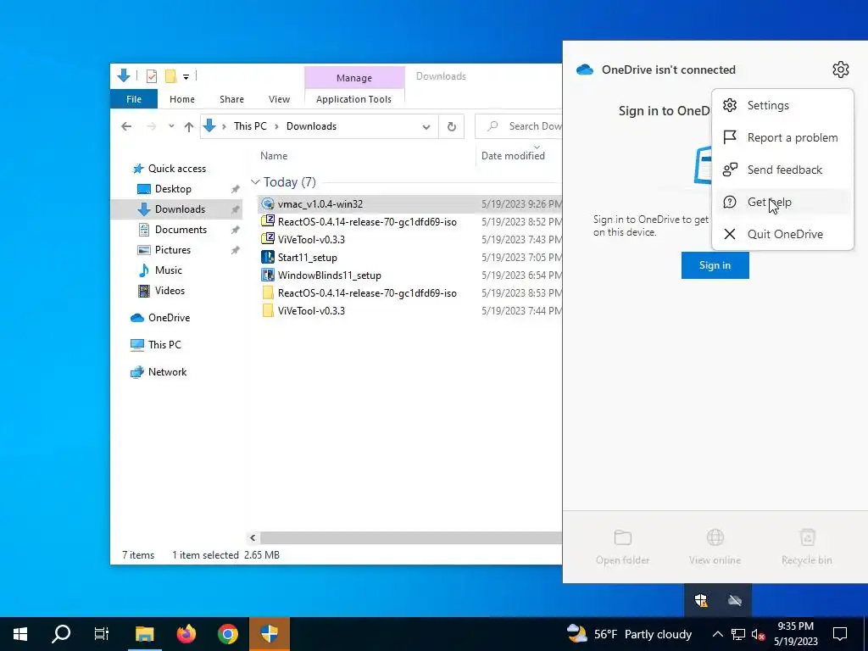
Task: Select OneDrive in navigation pane
Action: click(x=169, y=318)
